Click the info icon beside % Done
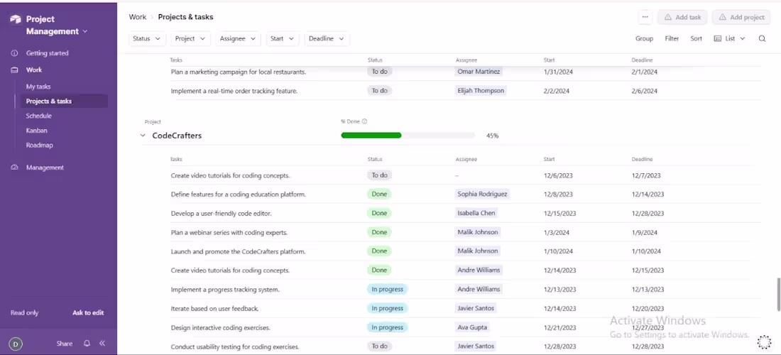Viewport: 781px width, 355px height. [x=365, y=121]
